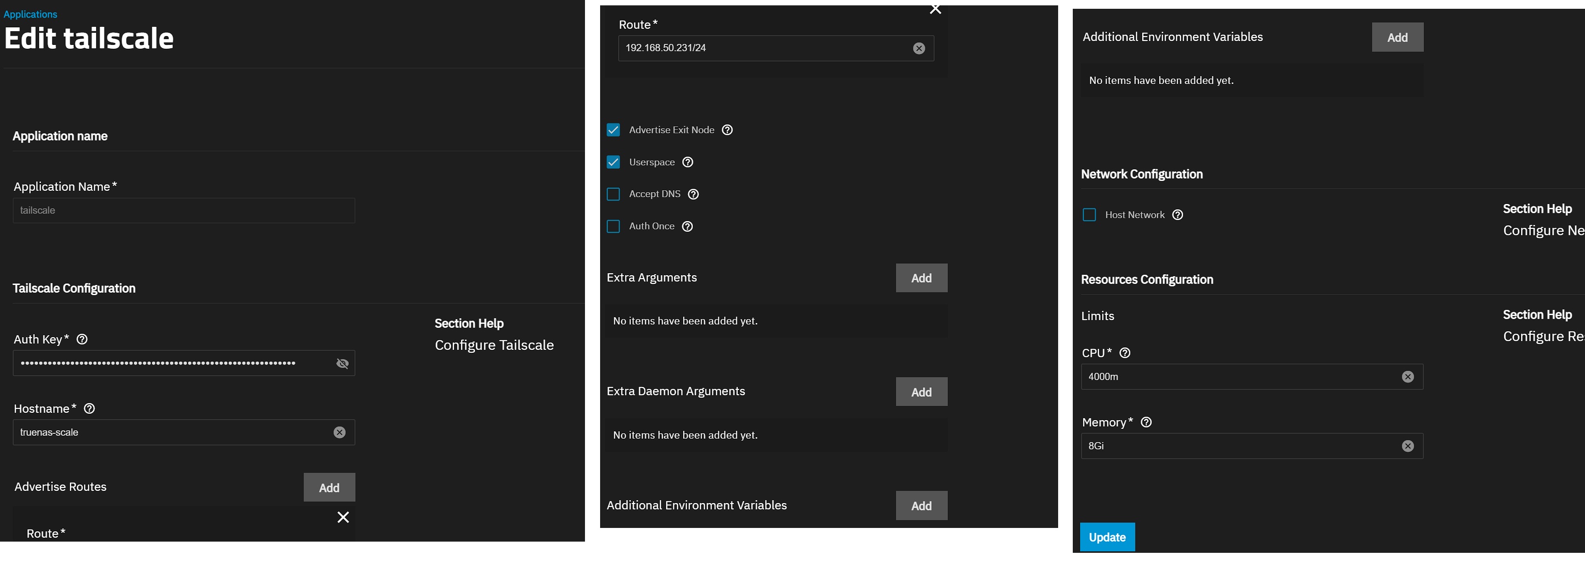
Task: Open help for Userspace option
Action: [x=688, y=162]
